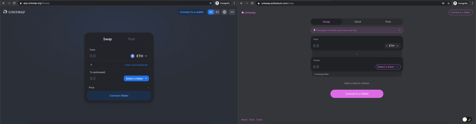The image size is (476, 124).
Task: Click the Input amount field
Action: tap(348, 46)
